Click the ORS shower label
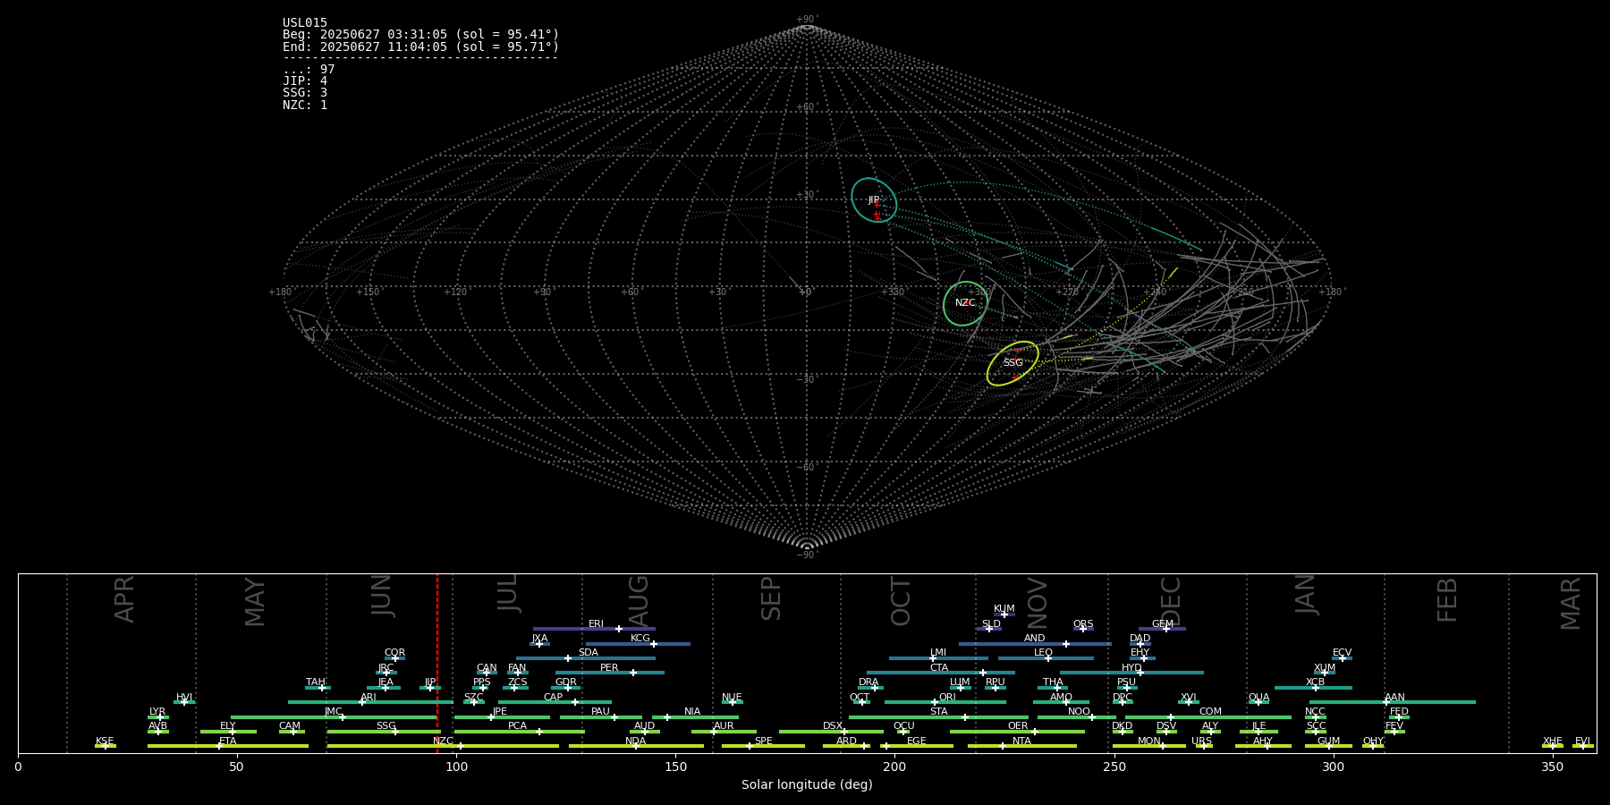Viewport: 1610px width, 805px height. tap(1083, 624)
